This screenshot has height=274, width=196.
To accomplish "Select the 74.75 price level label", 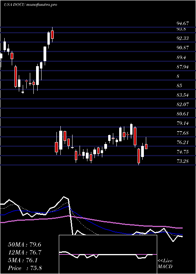I will (183, 152).
